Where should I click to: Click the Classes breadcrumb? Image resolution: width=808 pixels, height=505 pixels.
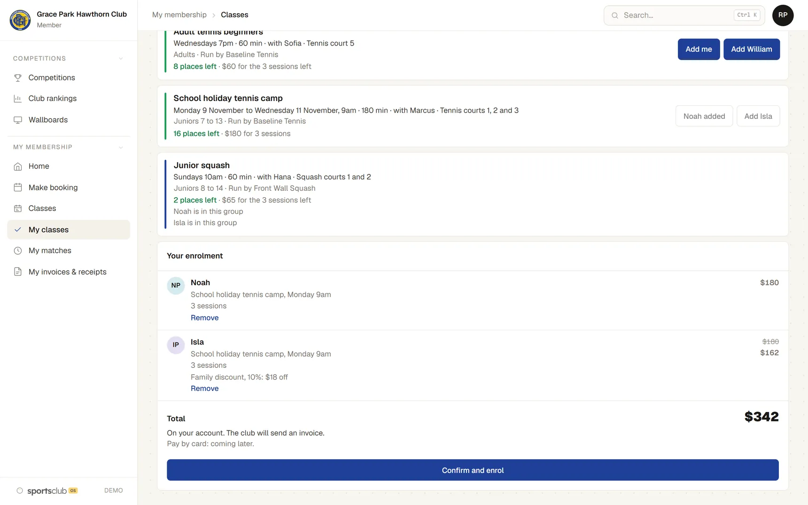[234, 15]
